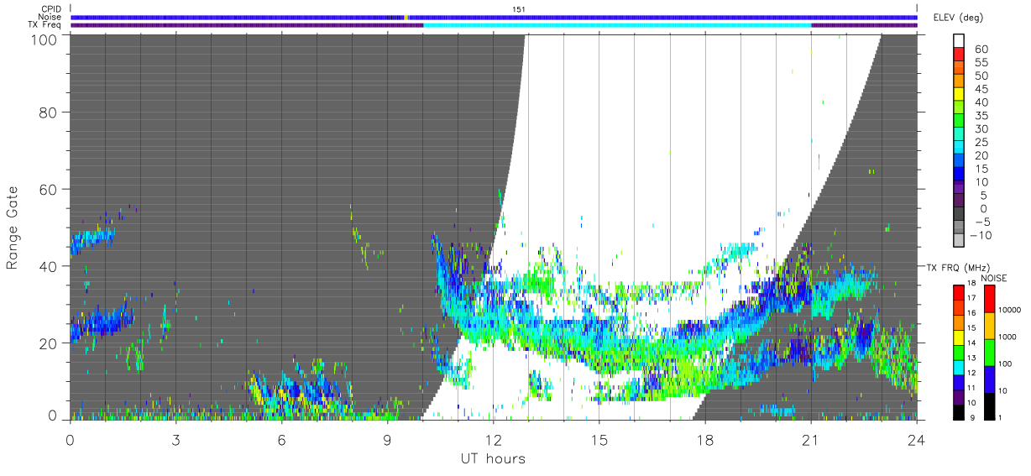Pick the black 9–10 TX FRQ color segment

click(x=959, y=412)
